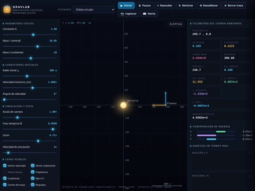The image size is (255, 191).
Task: Adjust the Zoom slider
Action: [30, 141]
